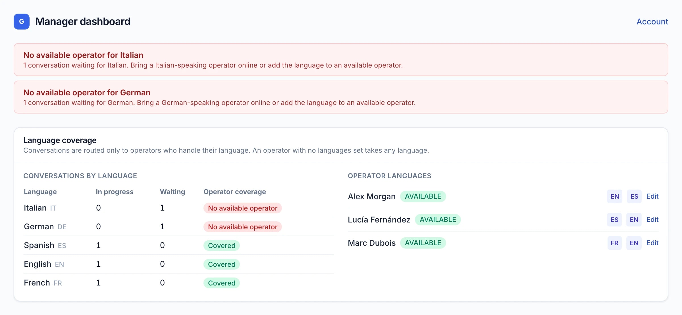The image size is (682, 315).
Task: Click Marc Dubois's EN language tag
Action: 634,243
